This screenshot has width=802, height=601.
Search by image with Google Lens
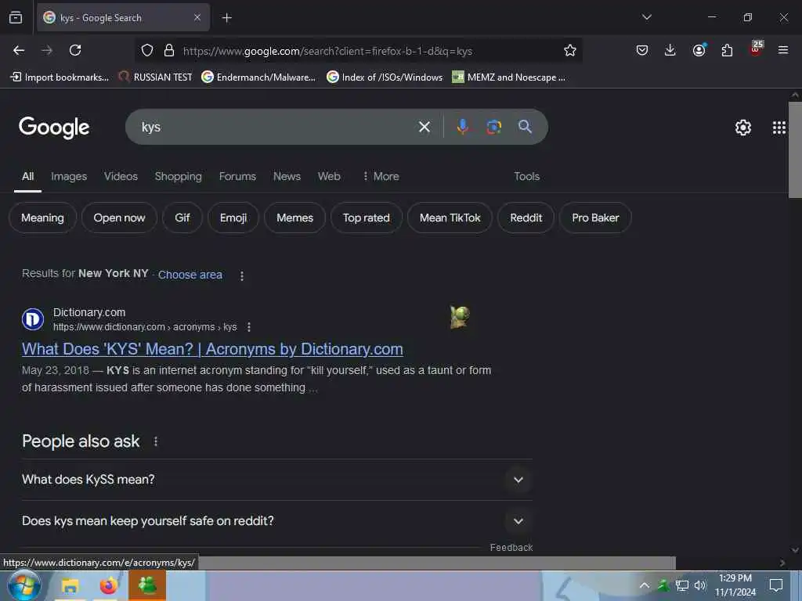click(493, 127)
